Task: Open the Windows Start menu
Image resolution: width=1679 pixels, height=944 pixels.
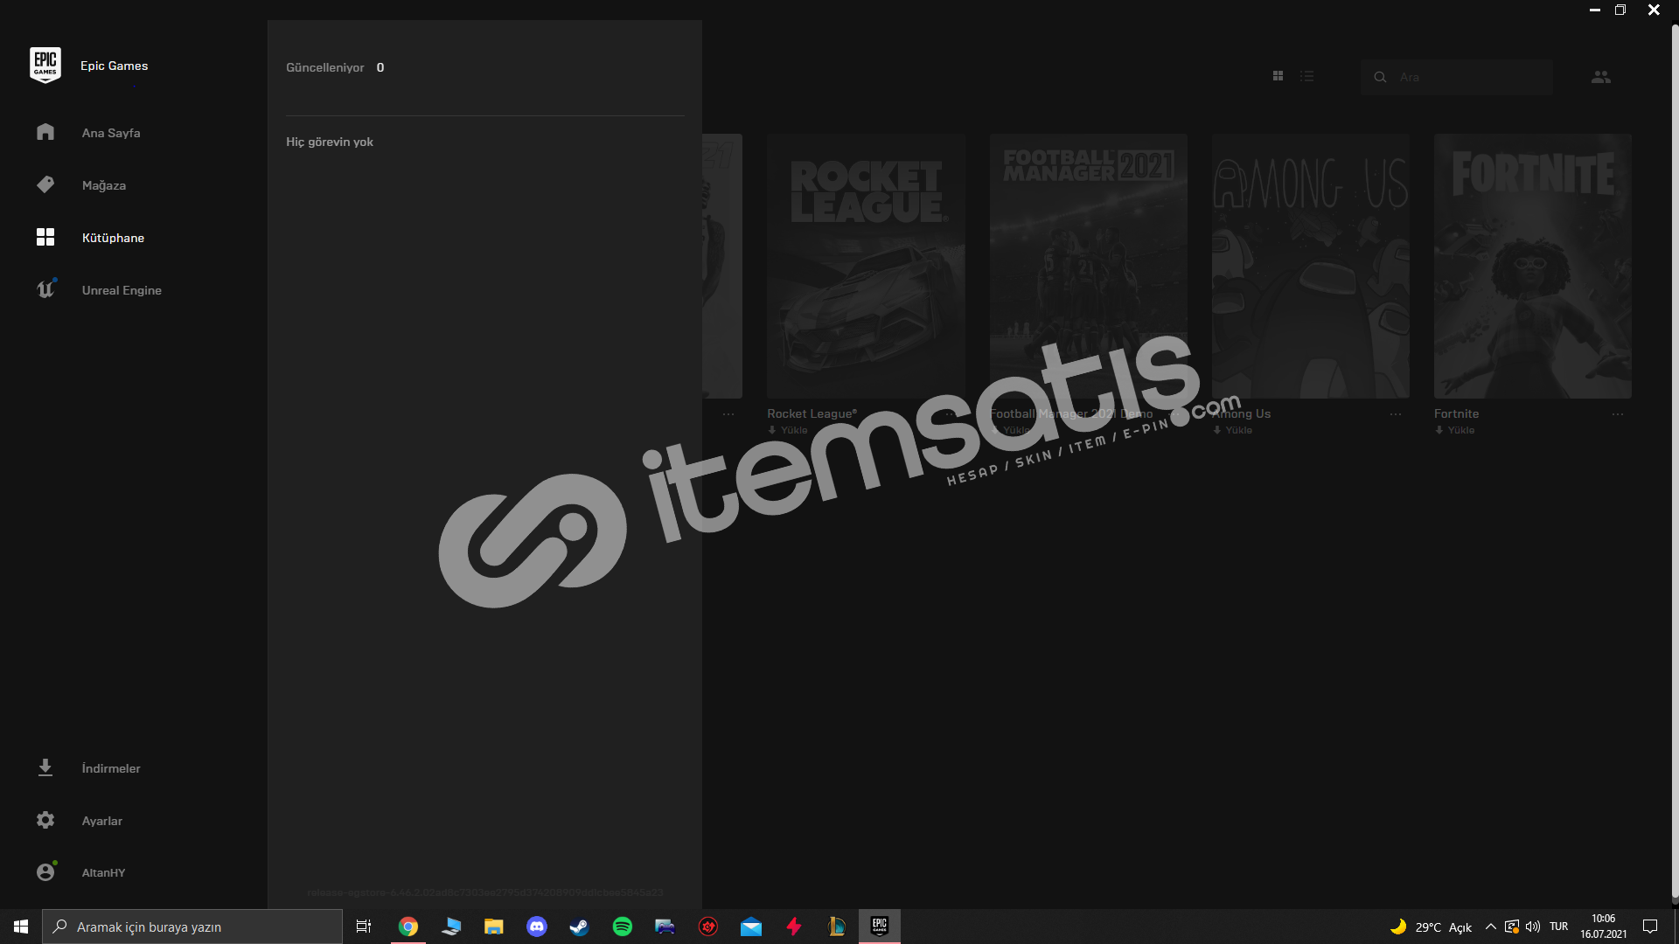Action: [21, 927]
